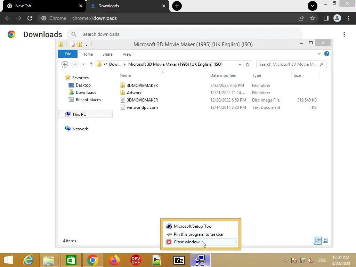356x267 pixels.
Task: Launch Internet Explorer from taskbar
Action: (28, 260)
